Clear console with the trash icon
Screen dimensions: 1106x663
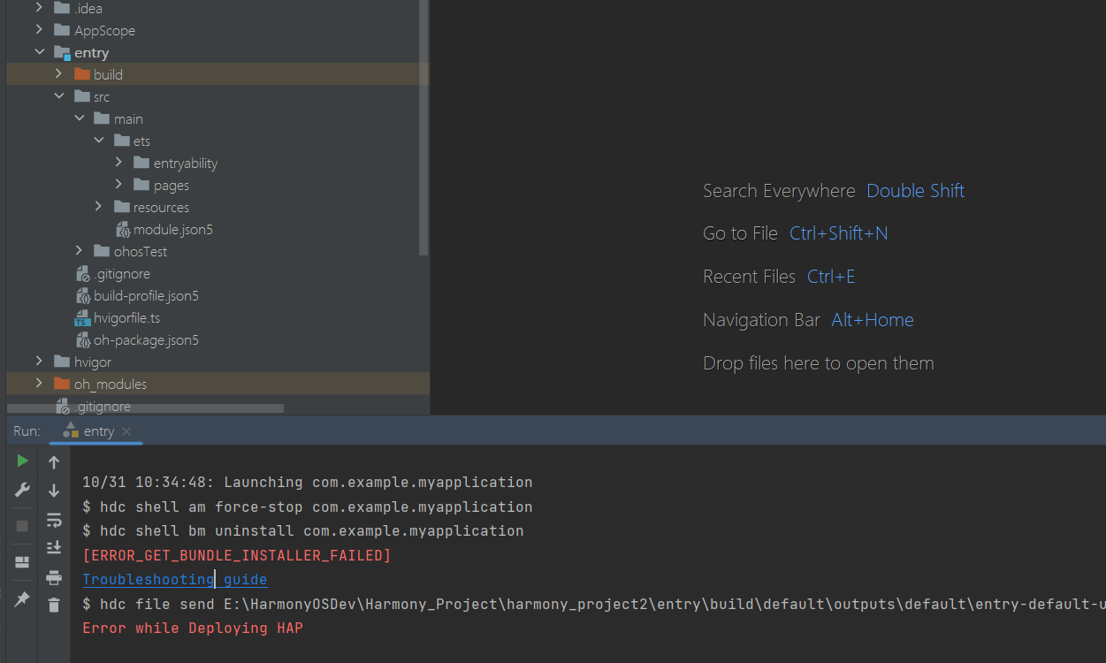click(54, 606)
